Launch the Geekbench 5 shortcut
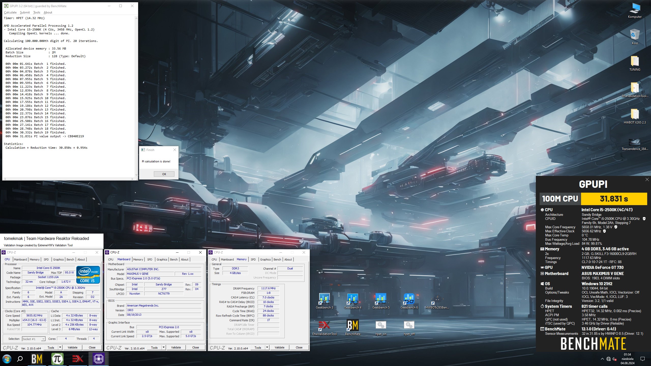The width and height of the screenshot is (651, 366). [x=381, y=301]
